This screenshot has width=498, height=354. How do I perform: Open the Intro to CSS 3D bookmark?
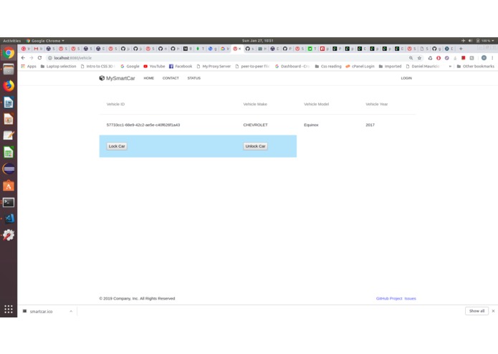point(97,67)
